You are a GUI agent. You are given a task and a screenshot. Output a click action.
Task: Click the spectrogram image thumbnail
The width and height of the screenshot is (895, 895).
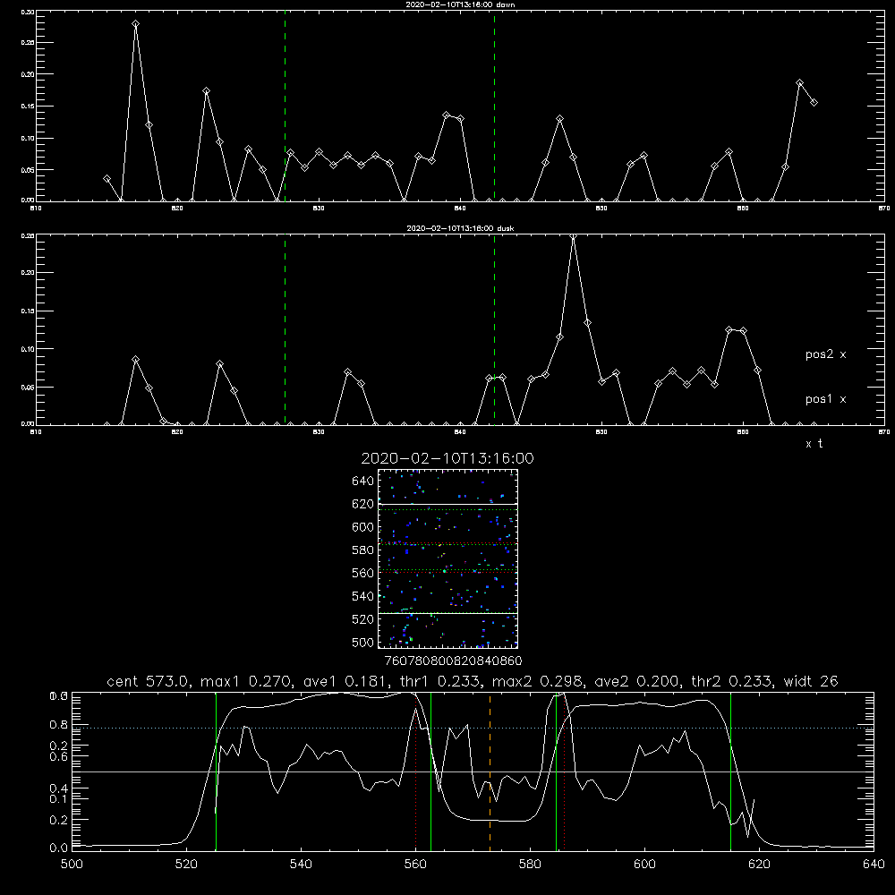(x=447, y=558)
